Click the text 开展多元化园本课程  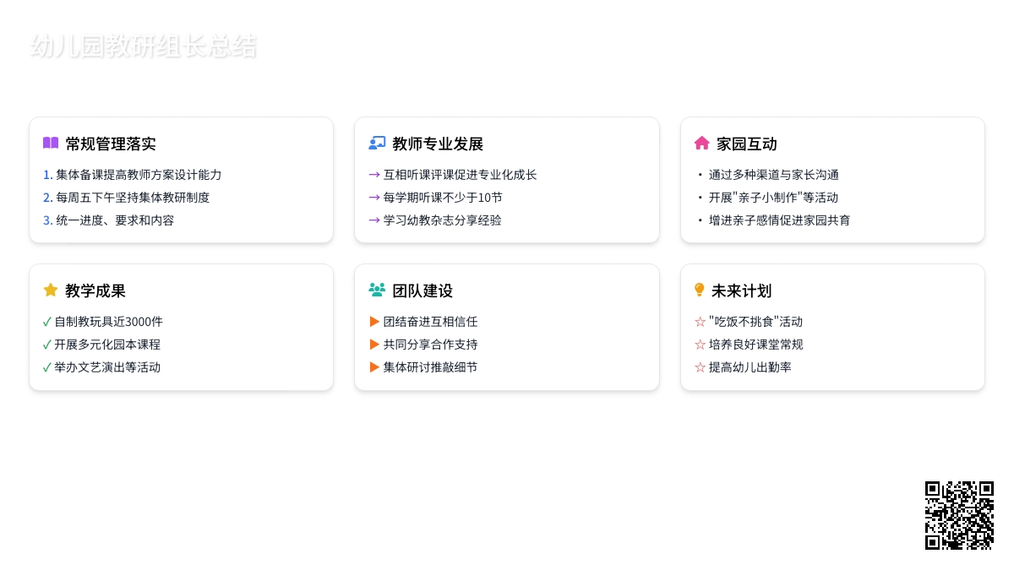tap(107, 345)
